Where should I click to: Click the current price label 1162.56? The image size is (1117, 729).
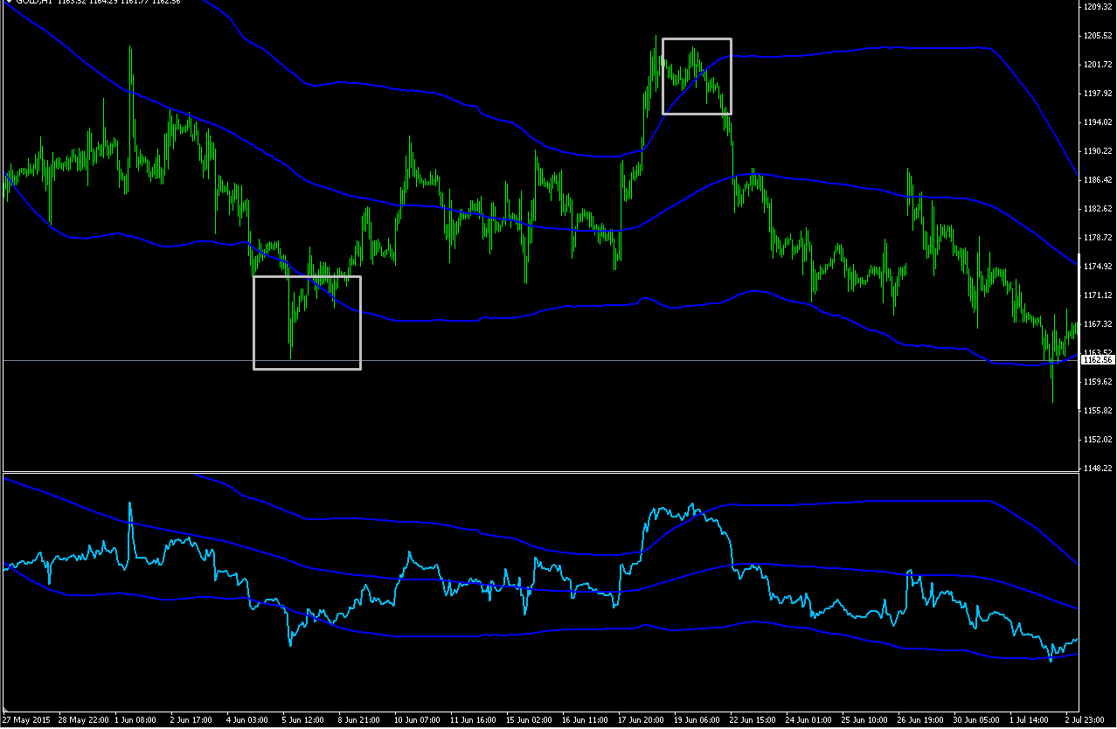click(1096, 360)
